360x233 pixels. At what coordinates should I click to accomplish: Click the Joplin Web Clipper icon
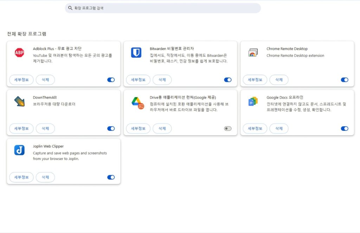point(19,150)
